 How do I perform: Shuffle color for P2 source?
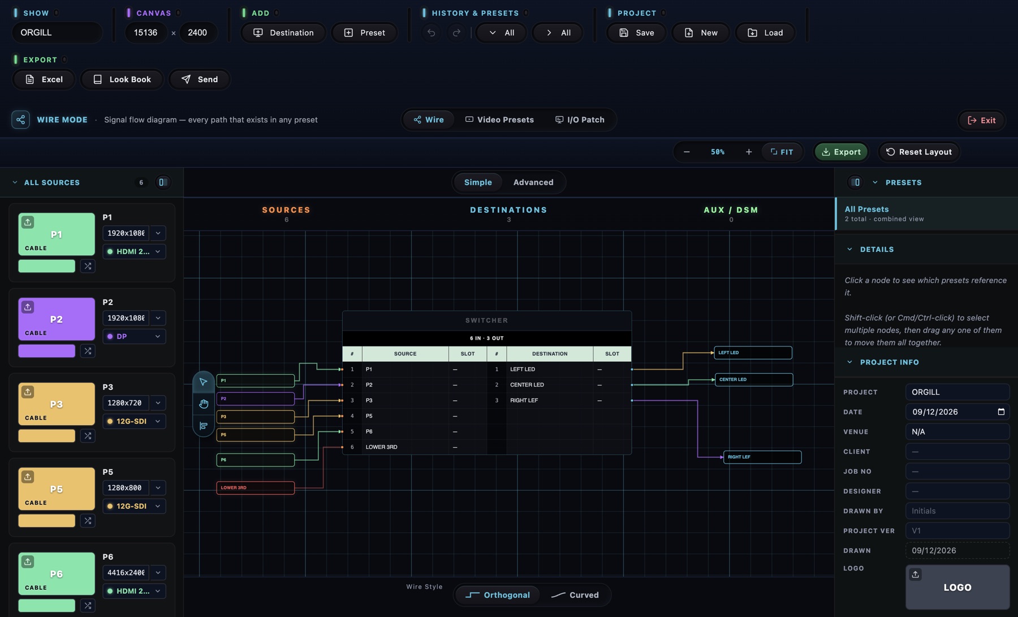[x=88, y=351]
